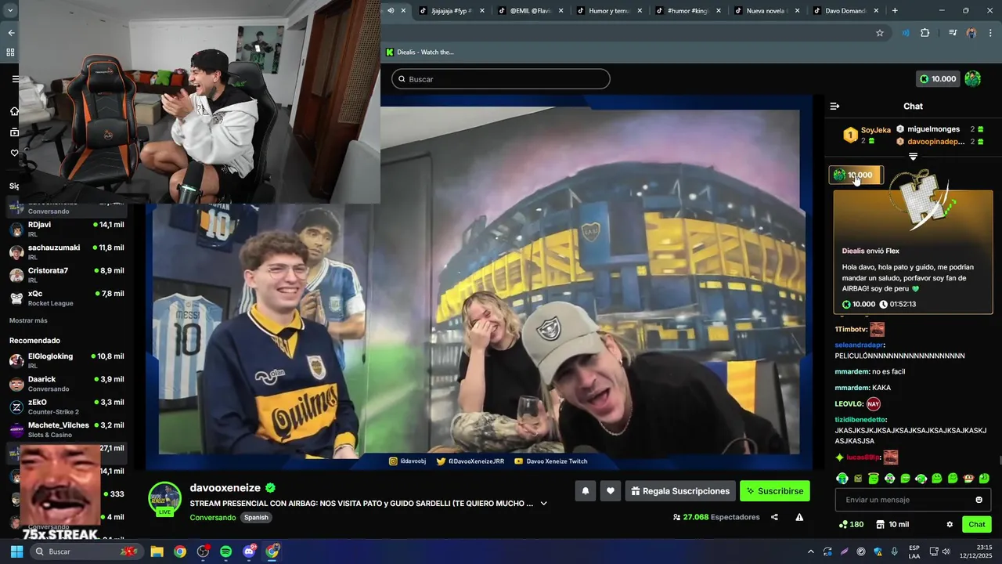Screen dimensions: 1002x564
Task: Open the sachauzumaki channel in sidebar
Action: pos(67,251)
